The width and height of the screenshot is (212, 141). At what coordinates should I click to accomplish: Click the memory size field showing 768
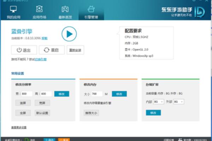[97, 94]
